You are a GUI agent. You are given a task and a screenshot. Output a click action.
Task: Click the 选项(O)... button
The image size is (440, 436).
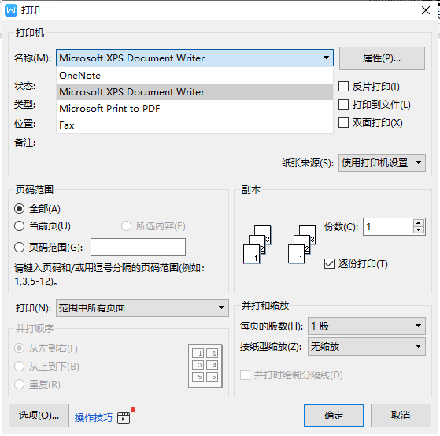[39, 416]
